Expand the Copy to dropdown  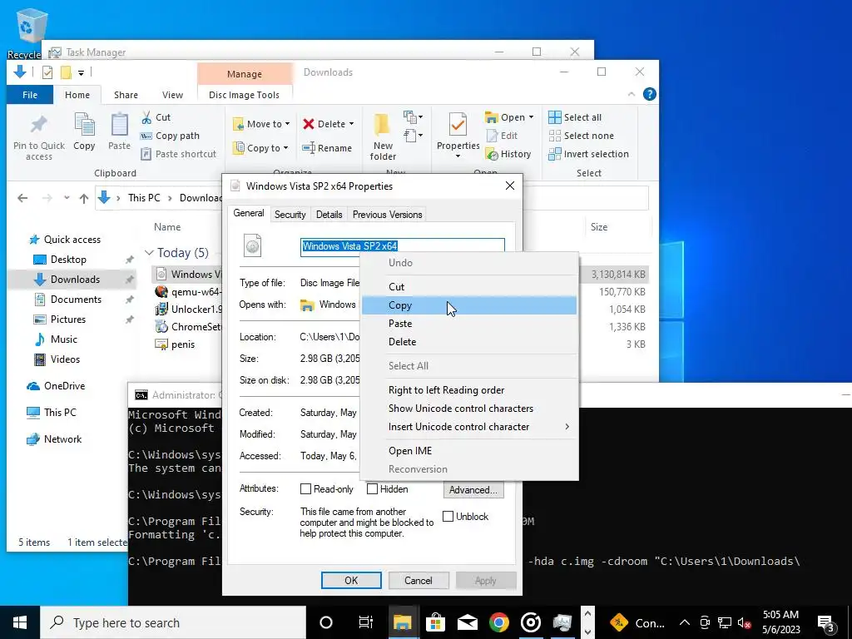tap(285, 148)
